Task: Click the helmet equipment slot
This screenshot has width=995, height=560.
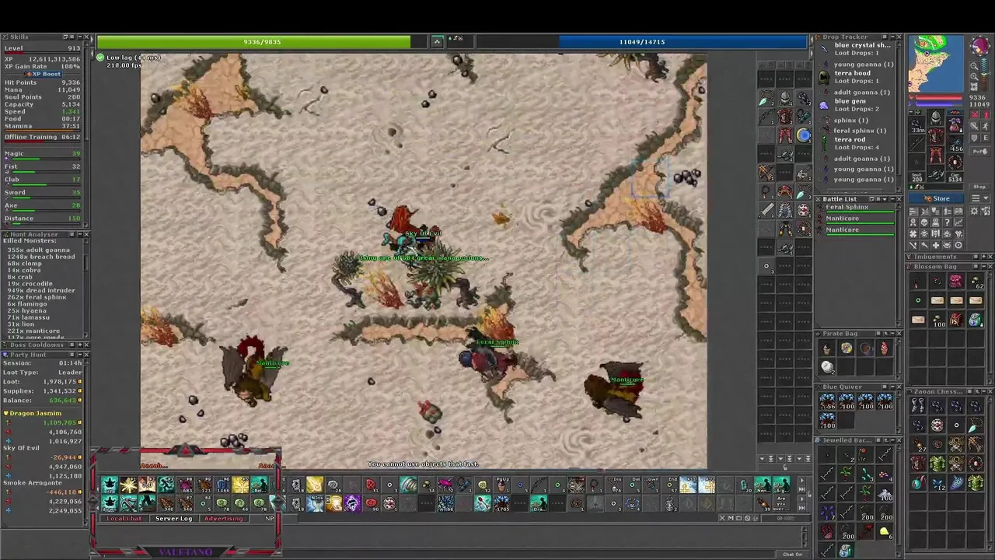Action: pyautogui.click(x=936, y=118)
